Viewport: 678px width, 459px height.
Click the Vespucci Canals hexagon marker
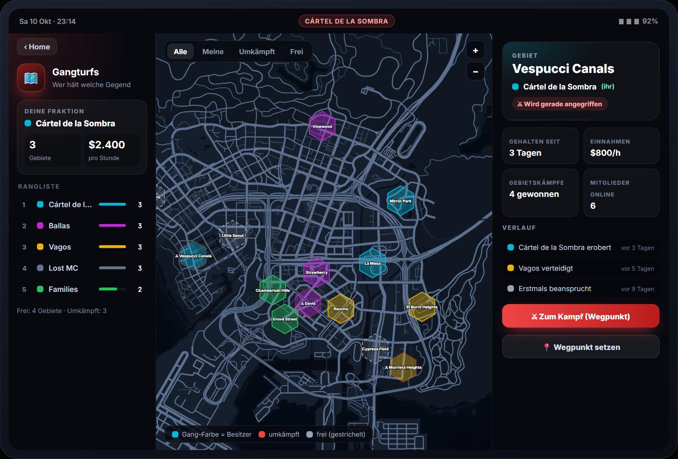[193, 256]
